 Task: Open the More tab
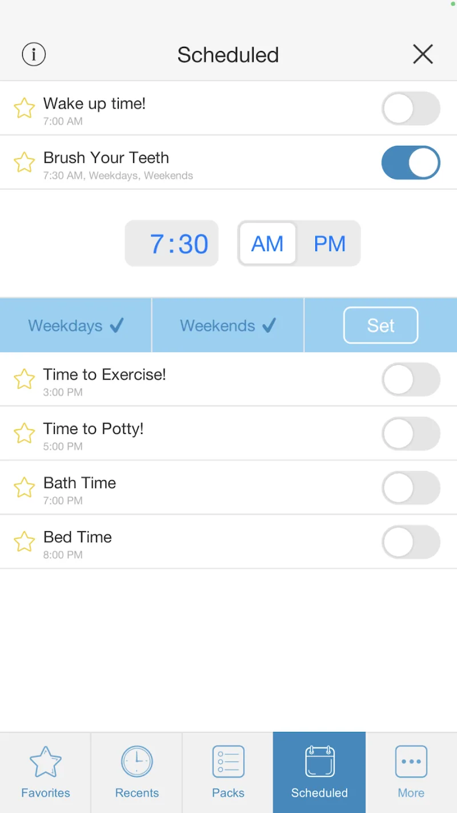tap(411, 772)
